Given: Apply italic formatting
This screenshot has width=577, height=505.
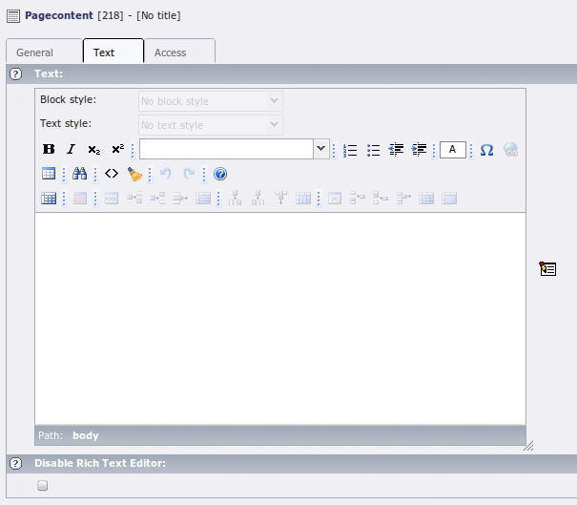Looking at the screenshot, I should pos(71,150).
